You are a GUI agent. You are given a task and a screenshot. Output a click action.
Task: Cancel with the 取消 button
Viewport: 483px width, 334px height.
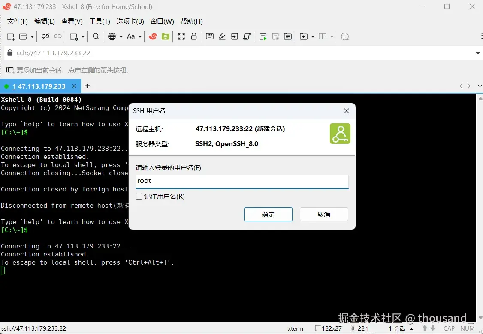324,215
